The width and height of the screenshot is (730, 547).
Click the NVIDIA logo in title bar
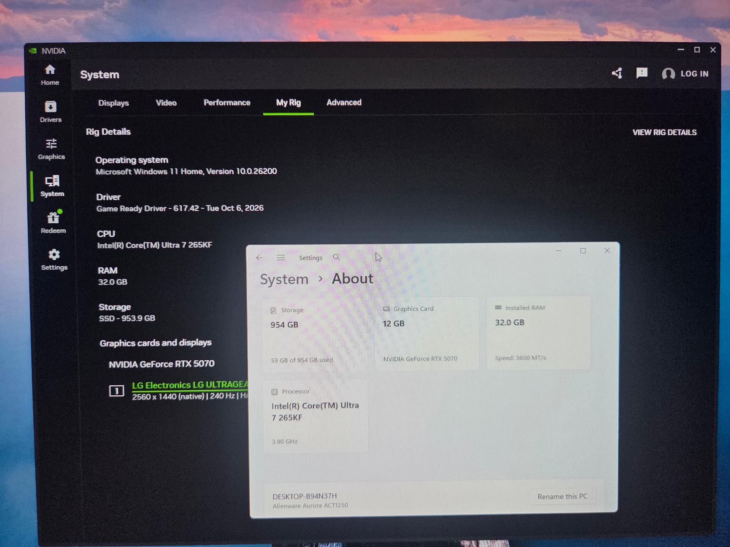33,51
